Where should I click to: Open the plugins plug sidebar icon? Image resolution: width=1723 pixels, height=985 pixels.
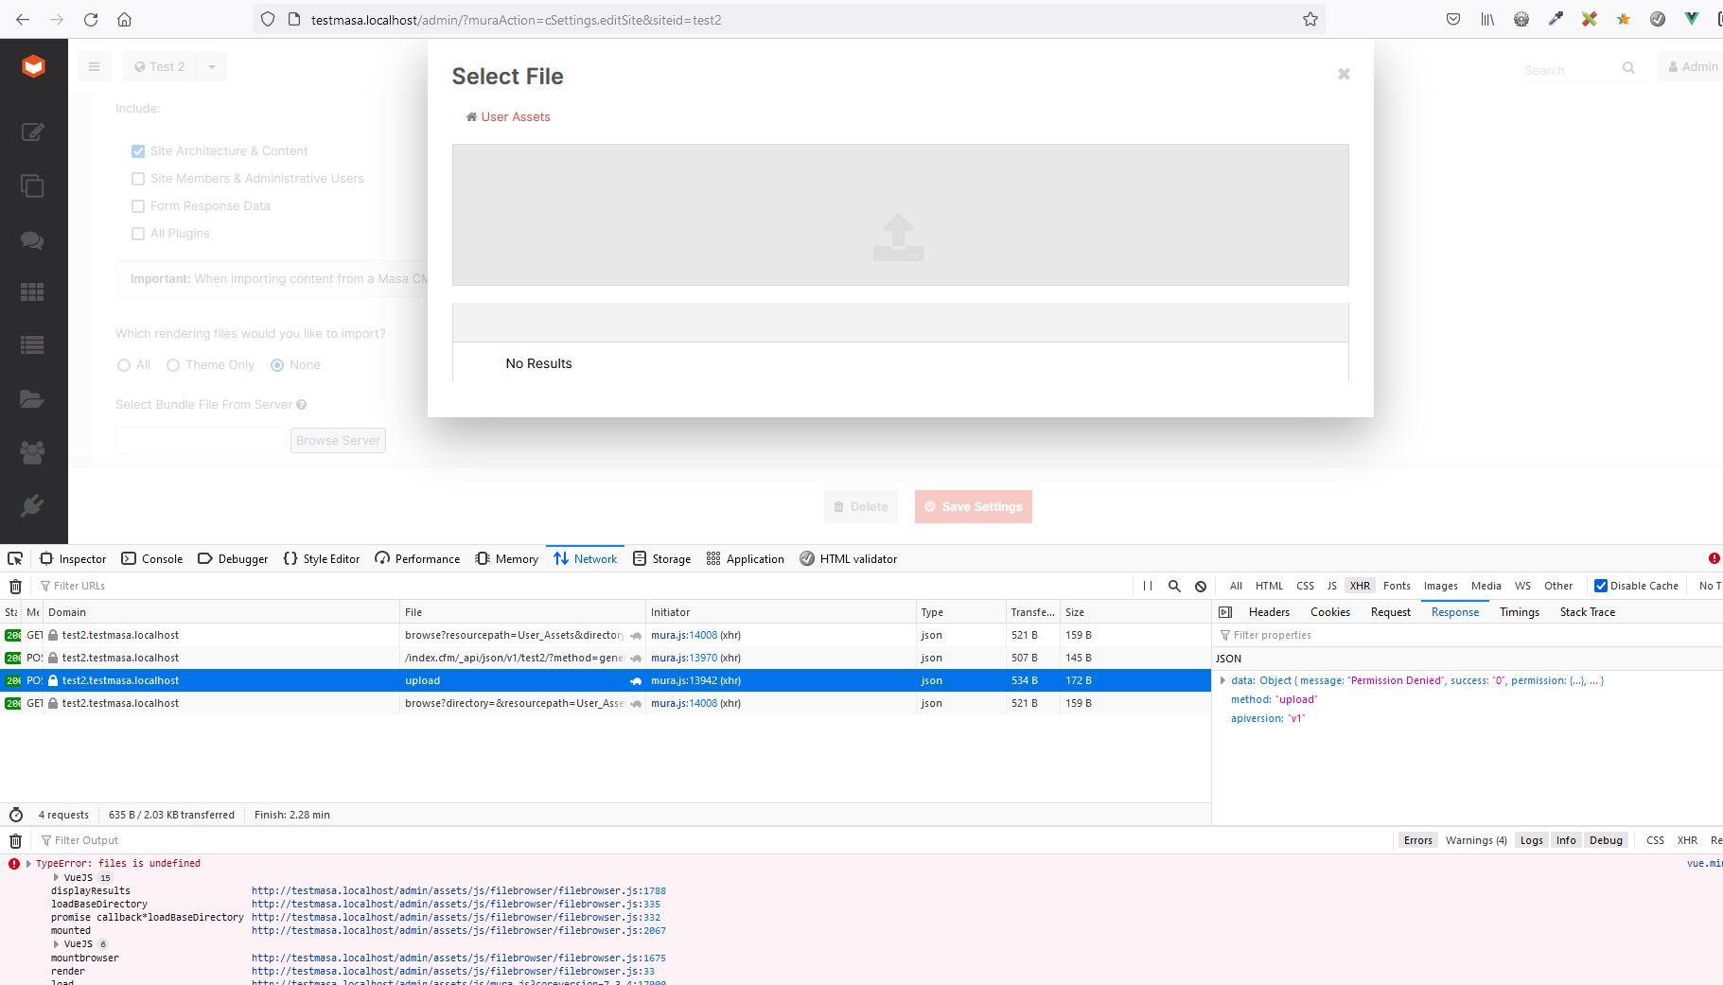point(32,505)
